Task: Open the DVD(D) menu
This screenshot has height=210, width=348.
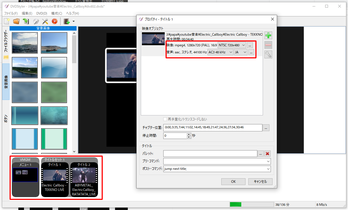Action: [42, 13]
